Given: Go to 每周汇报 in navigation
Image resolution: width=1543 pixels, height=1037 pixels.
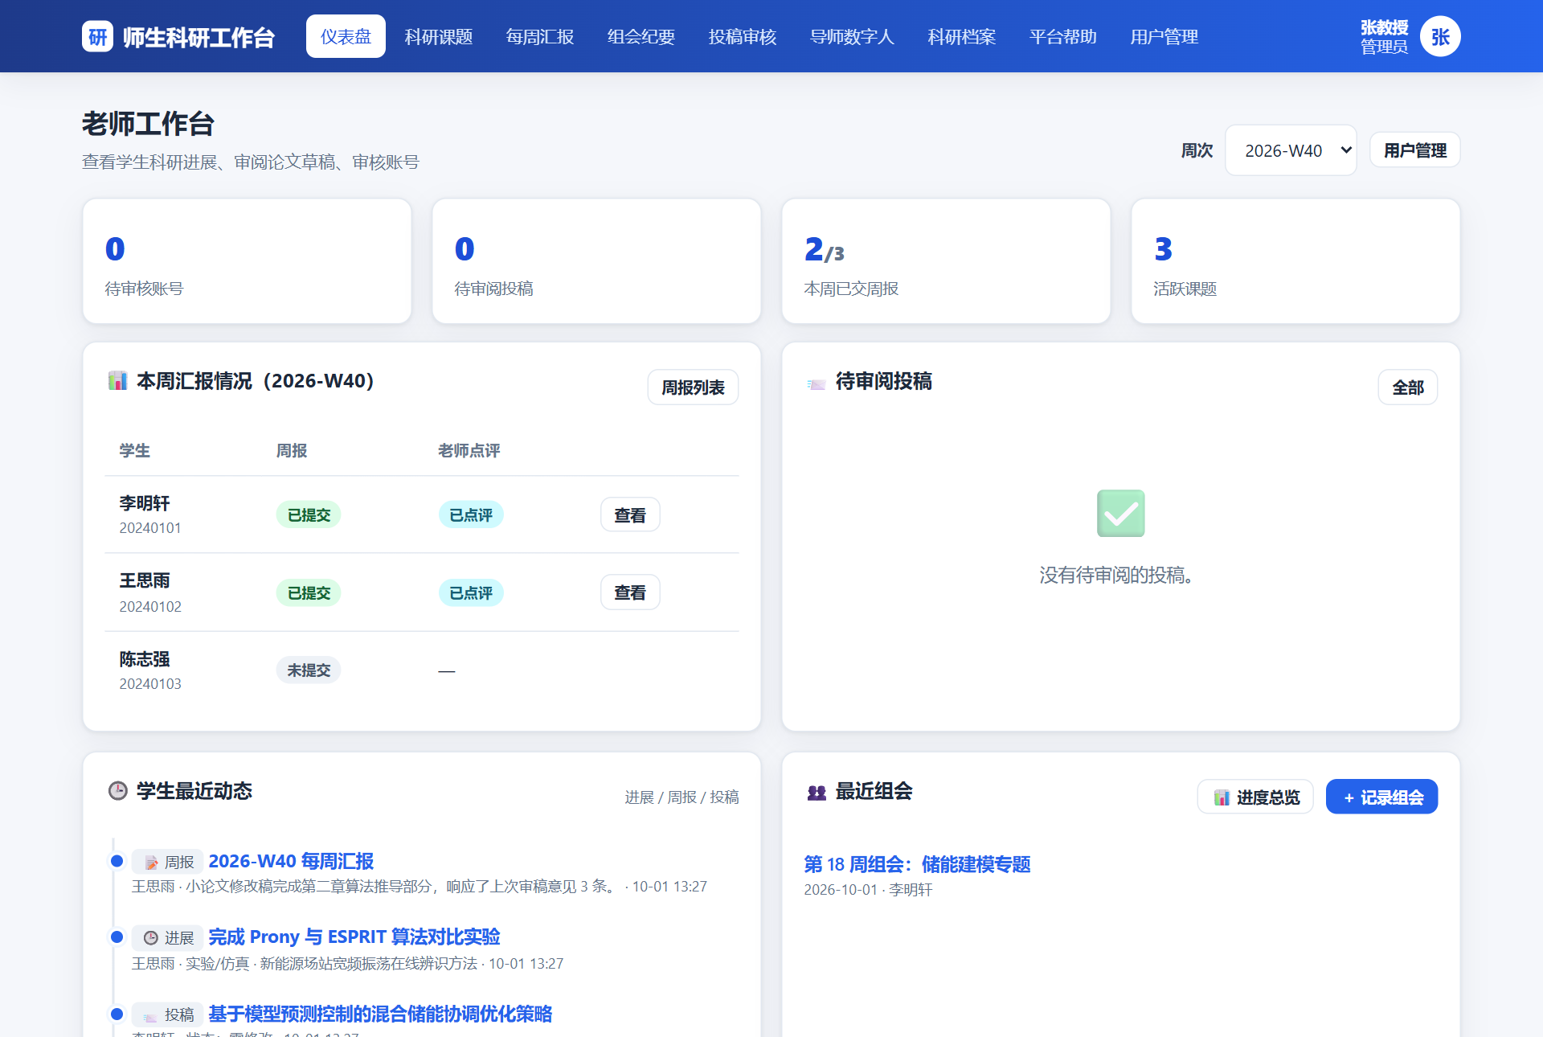Looking at the screenshot, I should (x=540, y=36).
